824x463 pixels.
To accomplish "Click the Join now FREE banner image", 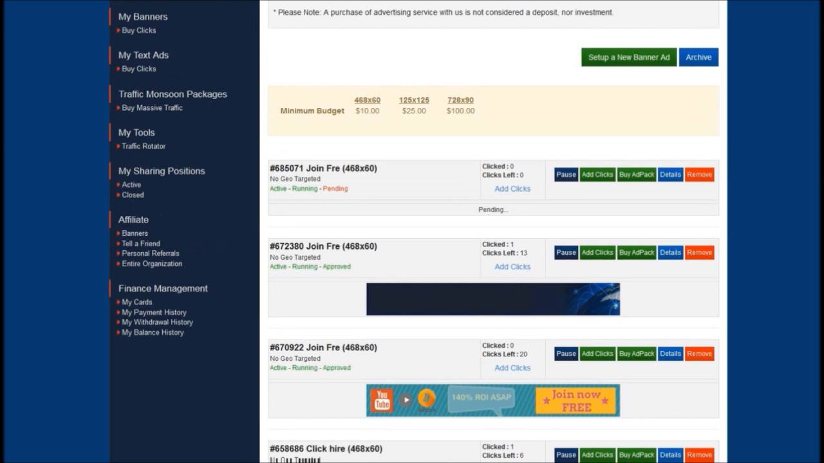I will 493,400.
